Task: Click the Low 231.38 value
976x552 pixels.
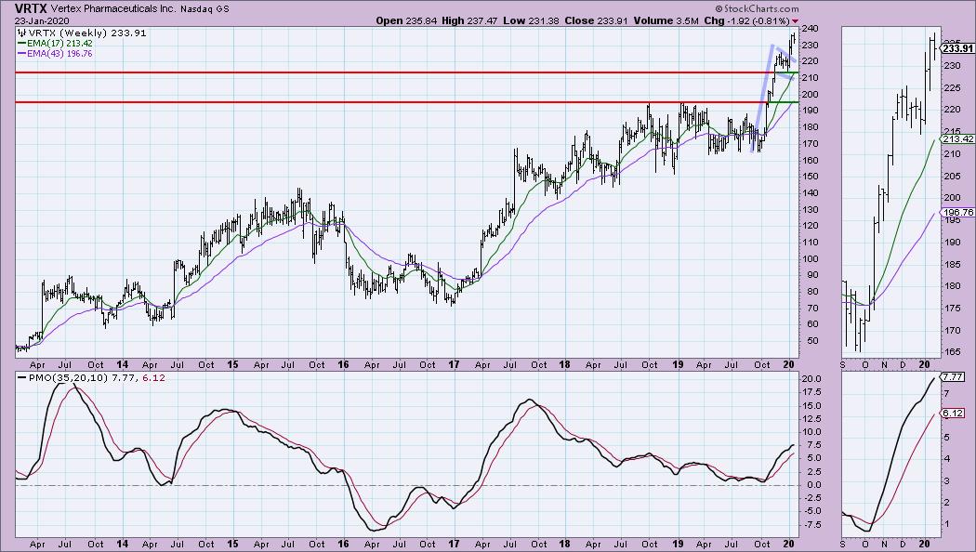Action: coord(531,20)
